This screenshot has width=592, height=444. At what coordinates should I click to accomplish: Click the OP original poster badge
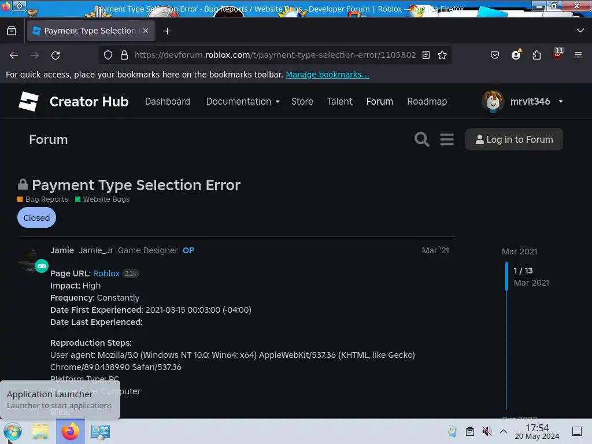tap(188, 250)
